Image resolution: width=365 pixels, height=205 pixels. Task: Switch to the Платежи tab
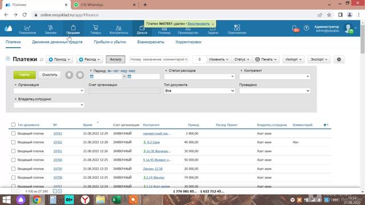pos(13,42)
